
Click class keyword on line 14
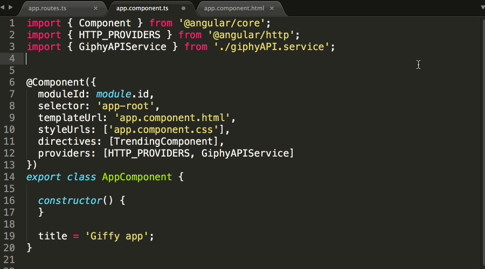(x=82, y=177)
